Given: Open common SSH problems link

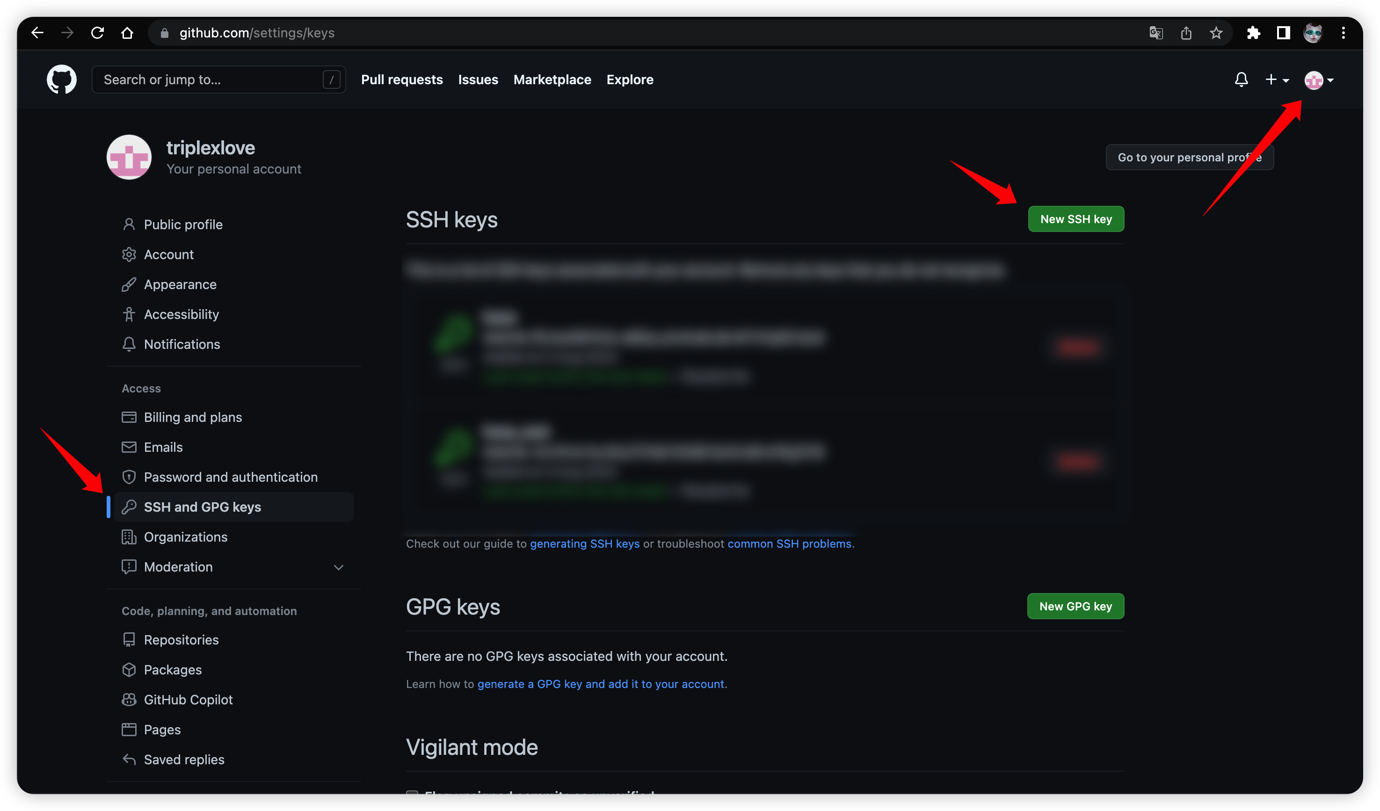Looking at the screenshot, I should [x=789, y=544].
